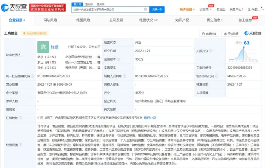Click help icon beside 组织机构代码
This screenshot has width=265, height=168.
(217, 76)
